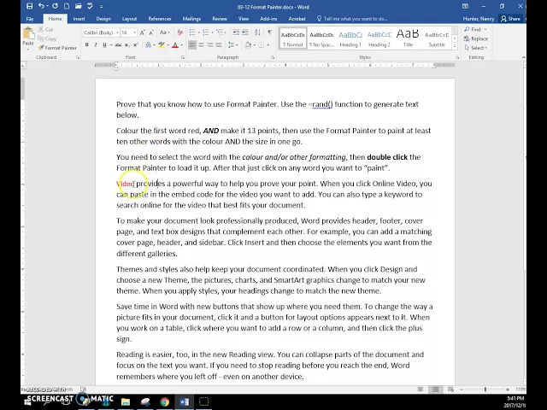Switch to the Design tab
Screen dimensions: 547x410
coord(103,19)
